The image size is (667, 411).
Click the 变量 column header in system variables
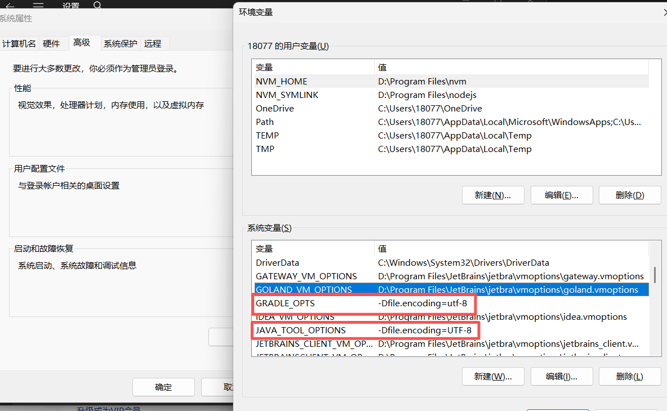(314, 249)
